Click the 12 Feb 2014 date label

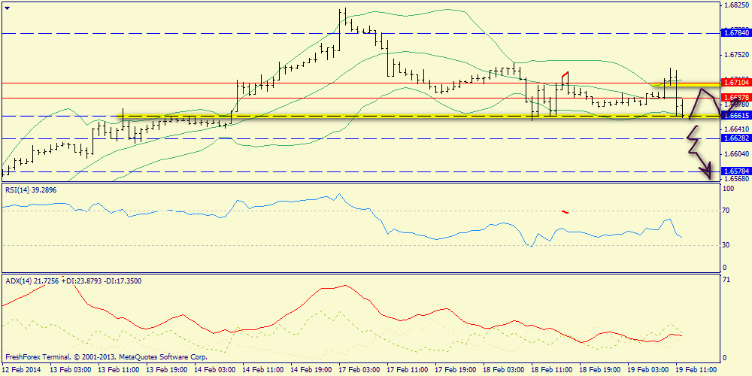point(20,370)
